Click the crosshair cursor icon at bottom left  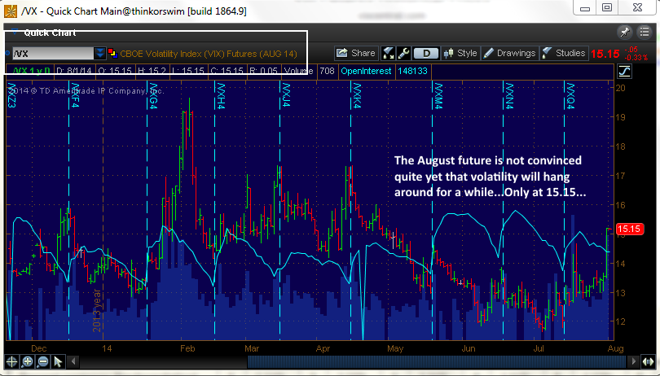click(x=11, y=361)
